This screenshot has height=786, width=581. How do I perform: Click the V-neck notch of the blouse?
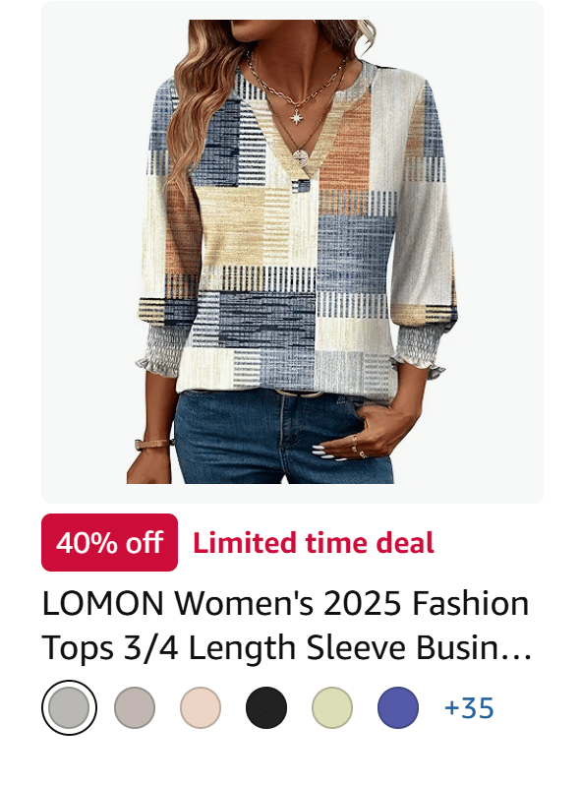click(302, 181)
